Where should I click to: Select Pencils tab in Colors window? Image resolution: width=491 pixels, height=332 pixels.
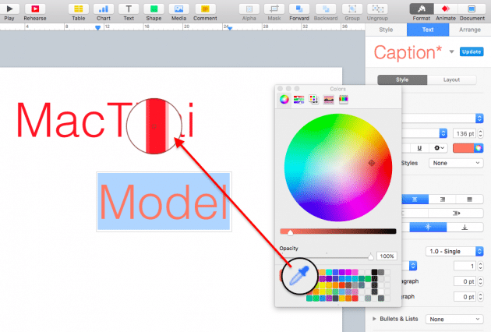[344, 100]
